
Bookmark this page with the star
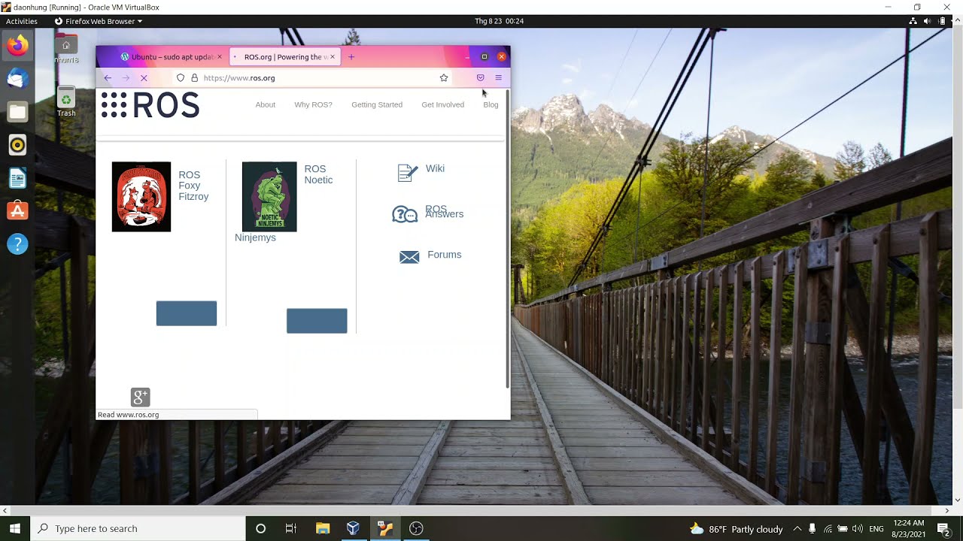[x=444, y=77]
